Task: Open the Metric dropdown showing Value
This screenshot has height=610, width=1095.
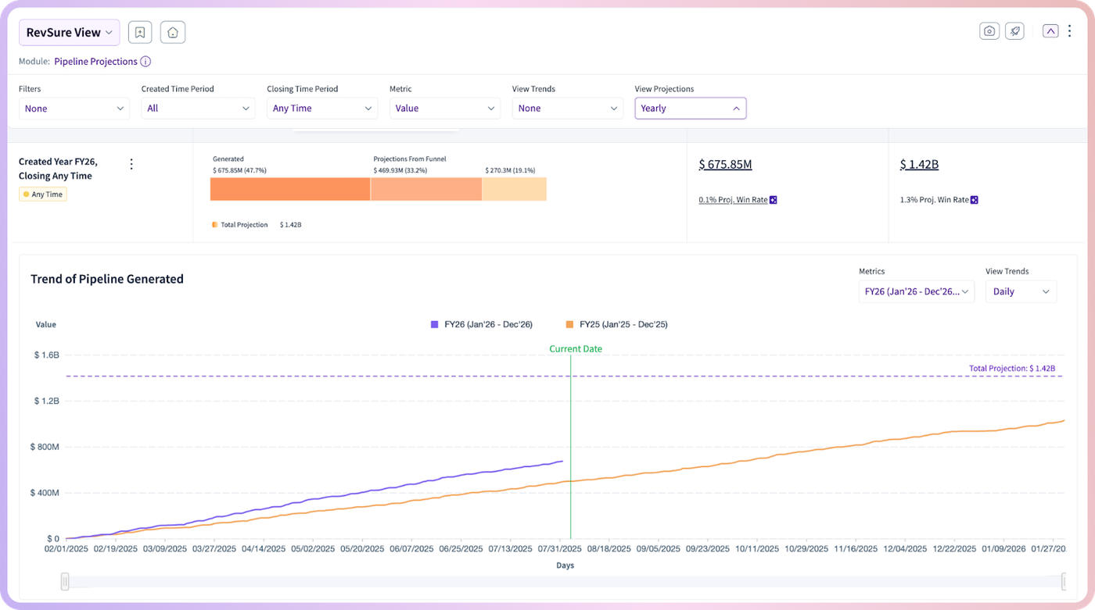Action: tap(445, 109)
